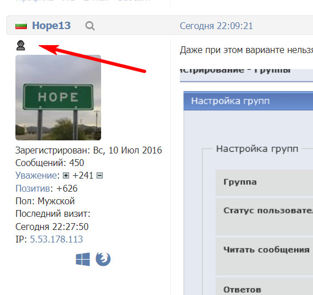Open the HOPE road sign avatar image

(x=58, y=98)
